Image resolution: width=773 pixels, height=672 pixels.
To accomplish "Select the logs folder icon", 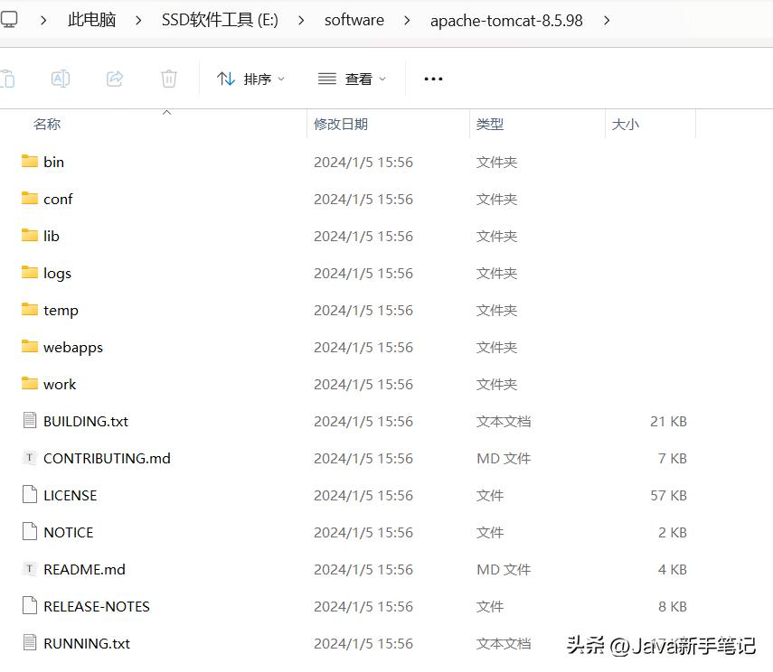I will tap(30, 272).
